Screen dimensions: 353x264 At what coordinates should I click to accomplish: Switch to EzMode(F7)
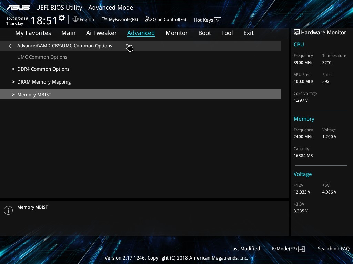click(x=284, y=249)
